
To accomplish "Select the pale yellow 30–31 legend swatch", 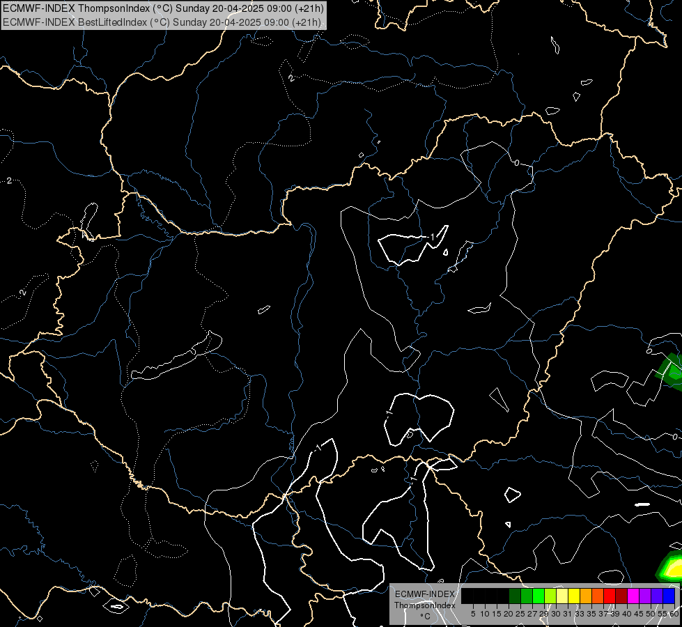I will 562,596.
